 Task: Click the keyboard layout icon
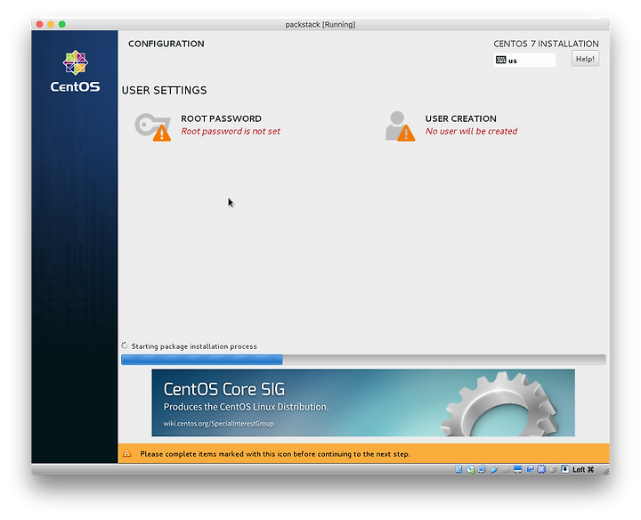point(500,60)
